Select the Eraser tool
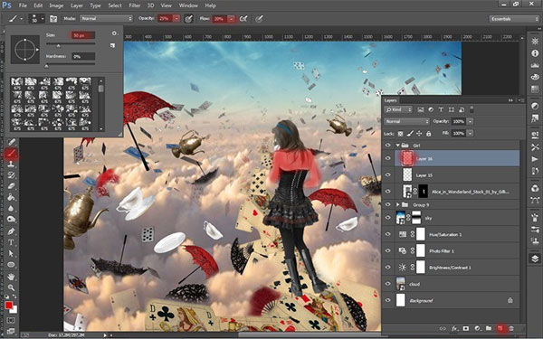543x339 pixels. click(11, 185)
